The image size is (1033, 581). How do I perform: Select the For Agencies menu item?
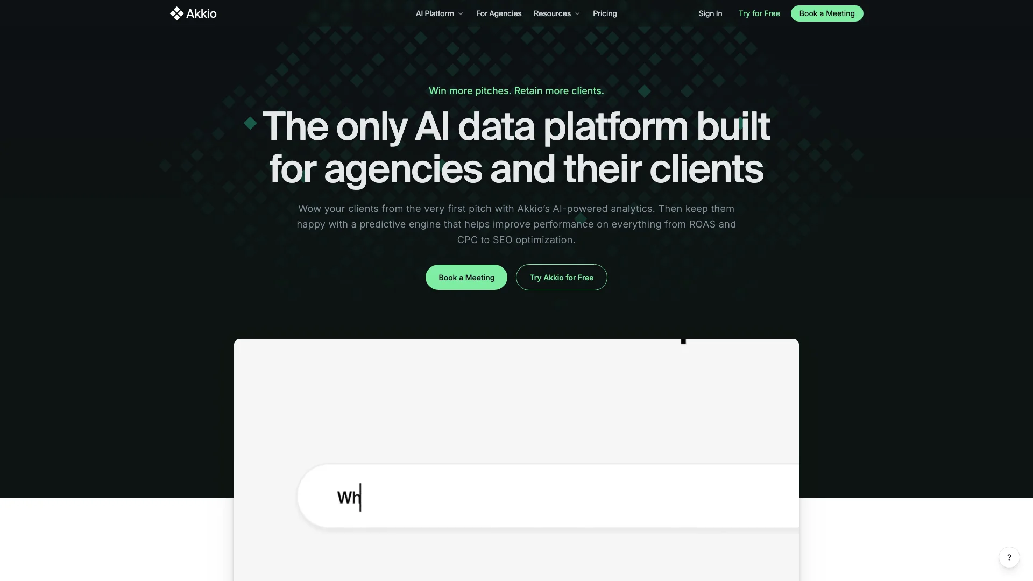(499, 13)
